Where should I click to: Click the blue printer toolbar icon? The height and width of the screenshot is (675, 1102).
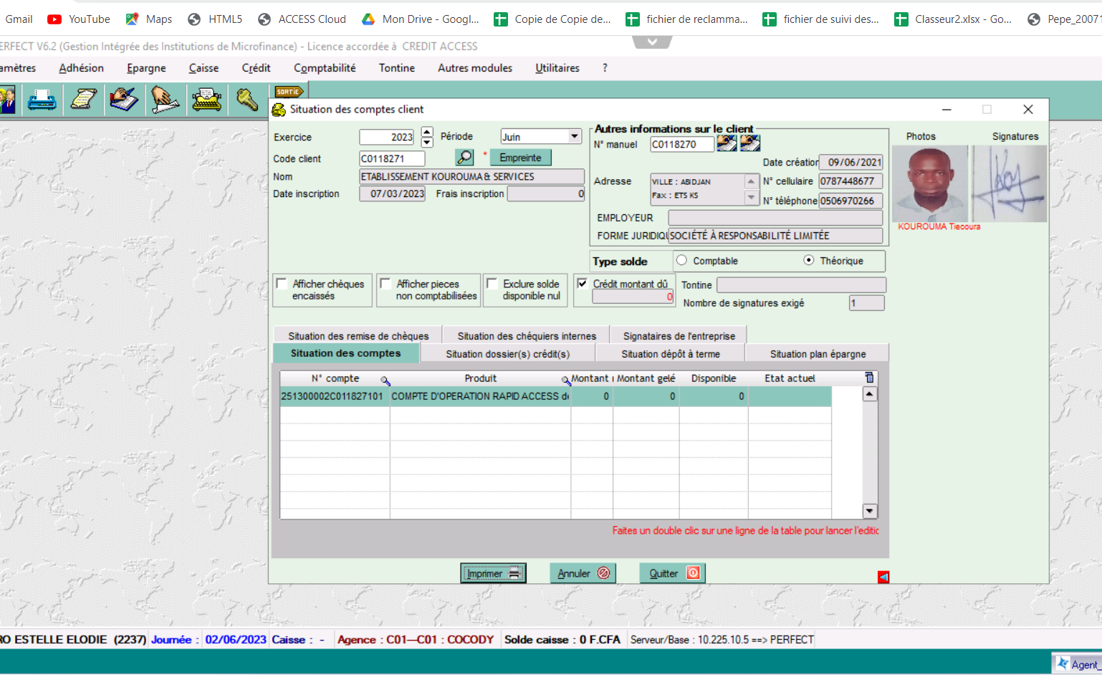42,100
